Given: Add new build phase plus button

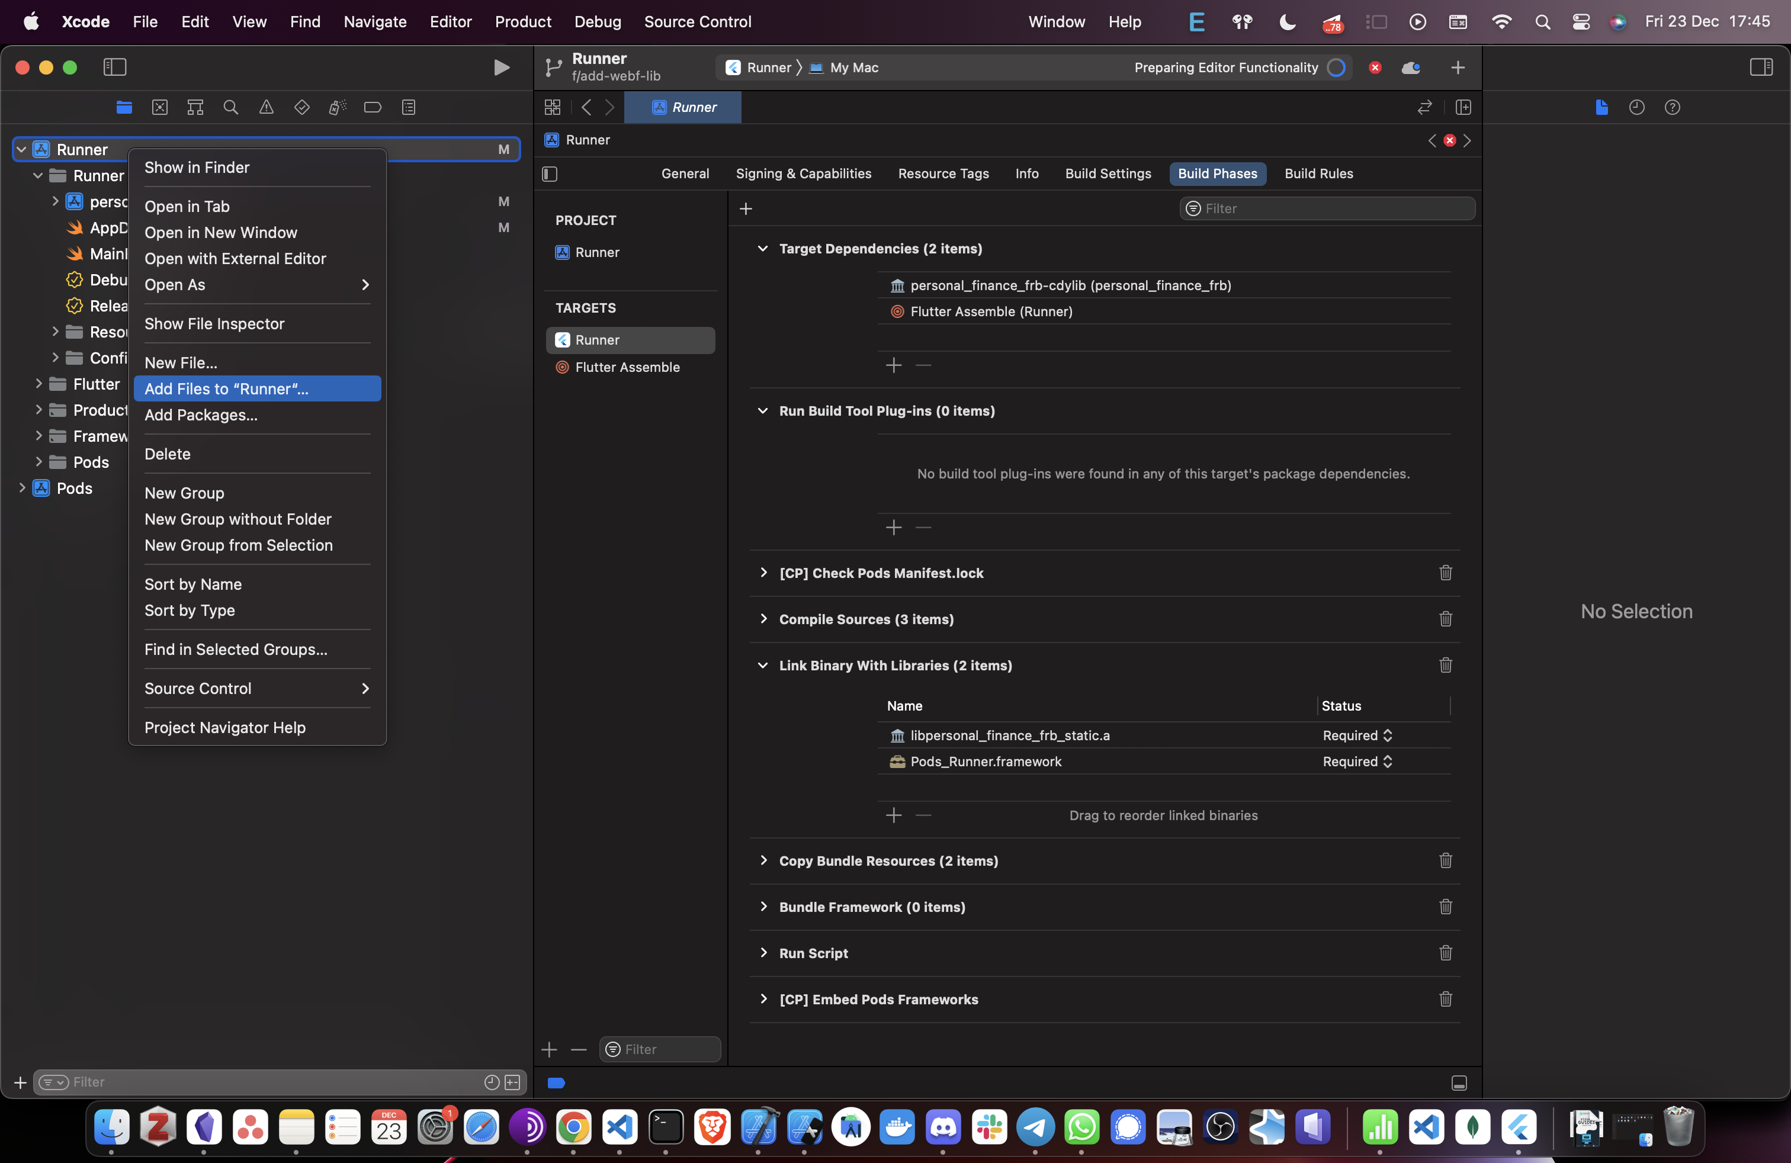Looking at the screenshot, I should click(x=746, y=208).
